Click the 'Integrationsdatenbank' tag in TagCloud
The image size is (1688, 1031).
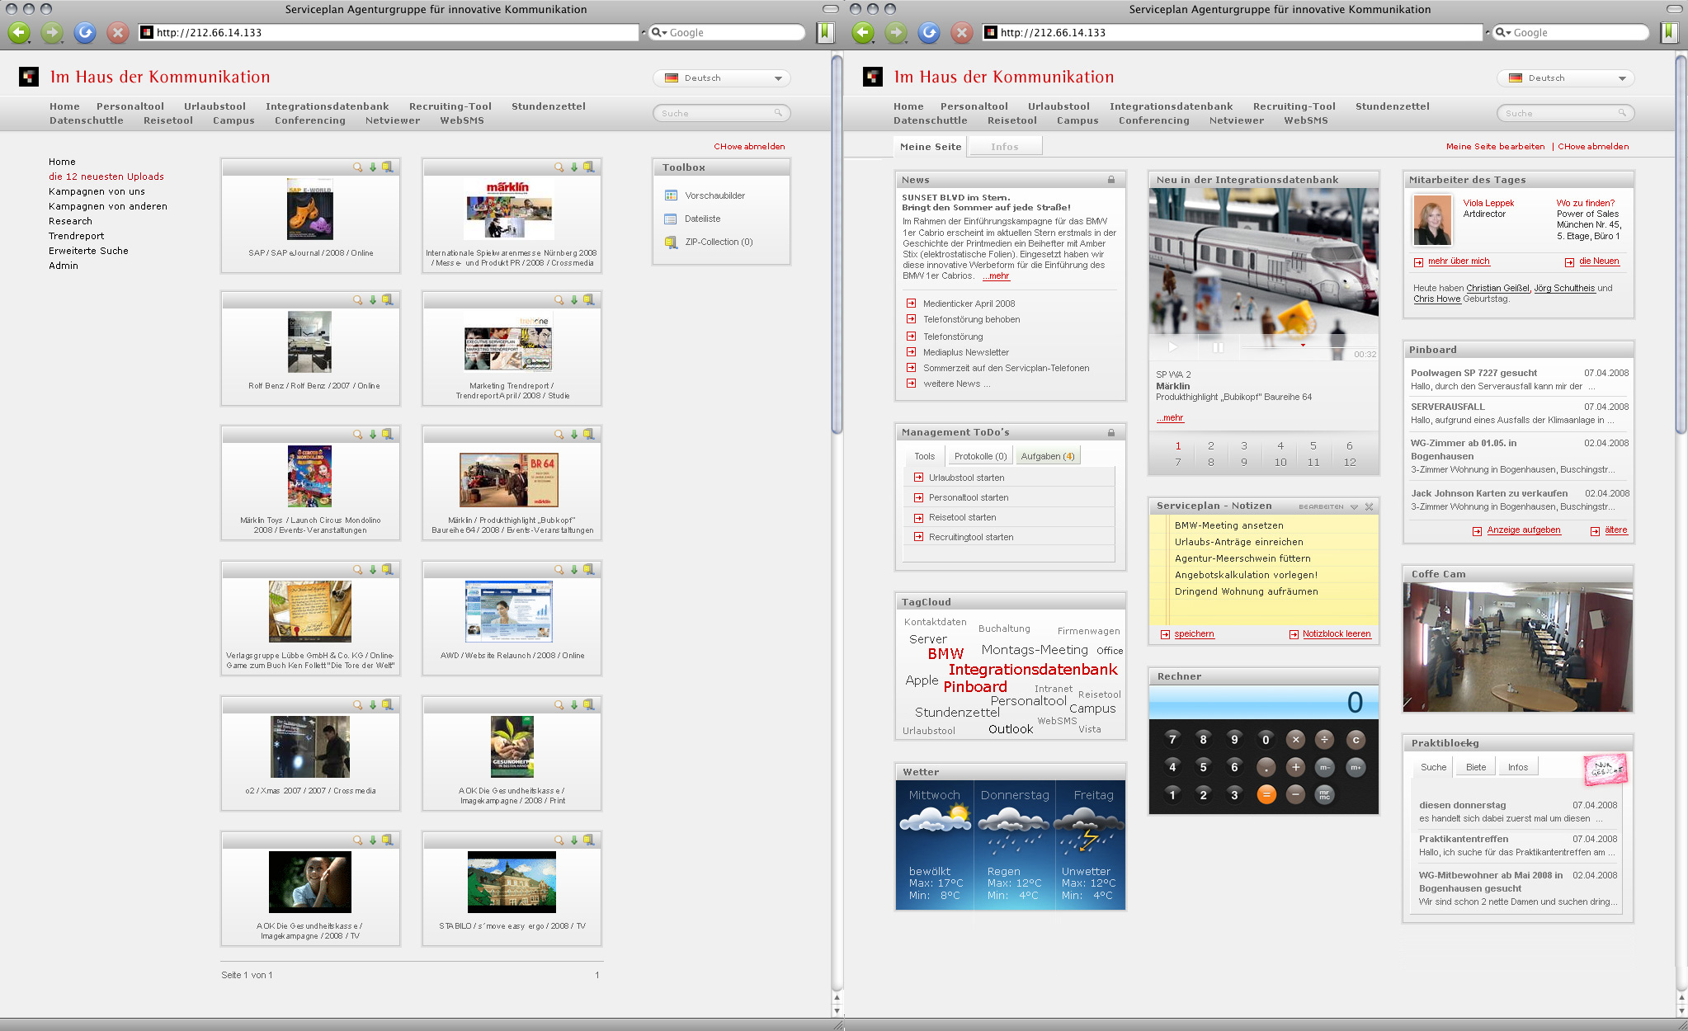pos(1033,670)
